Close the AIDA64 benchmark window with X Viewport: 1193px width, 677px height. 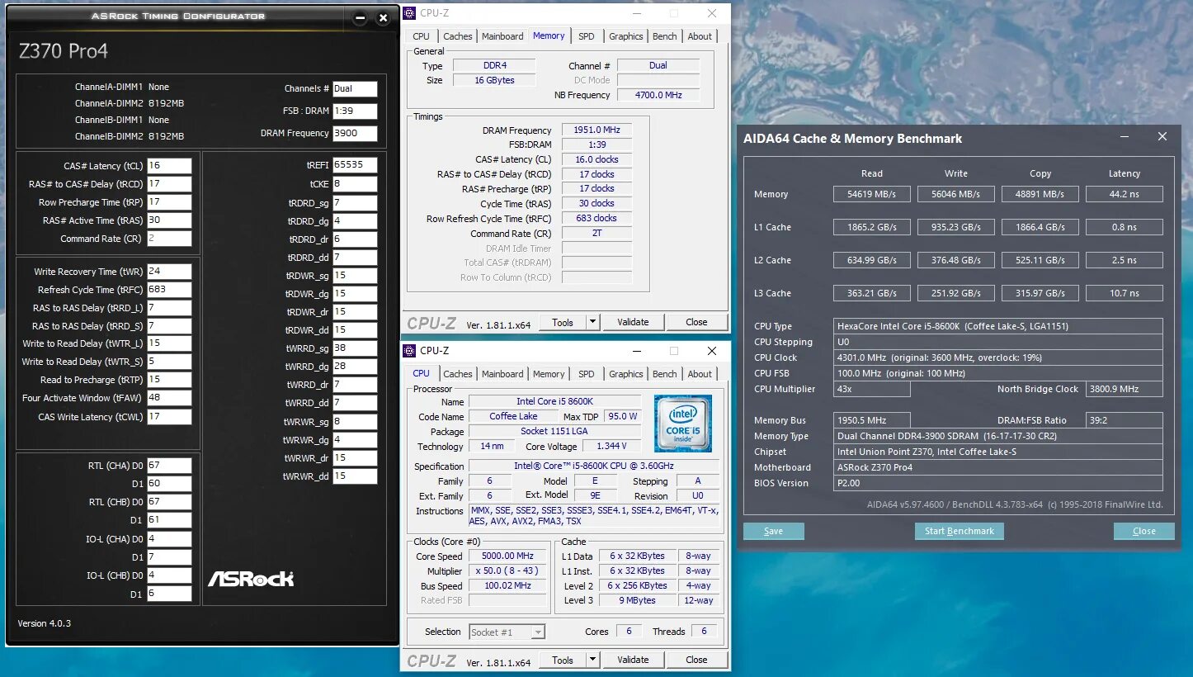[x=1162, y=138]
